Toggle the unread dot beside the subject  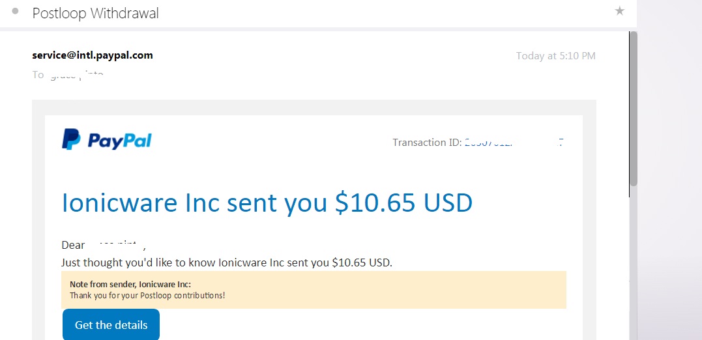point(15,12)
